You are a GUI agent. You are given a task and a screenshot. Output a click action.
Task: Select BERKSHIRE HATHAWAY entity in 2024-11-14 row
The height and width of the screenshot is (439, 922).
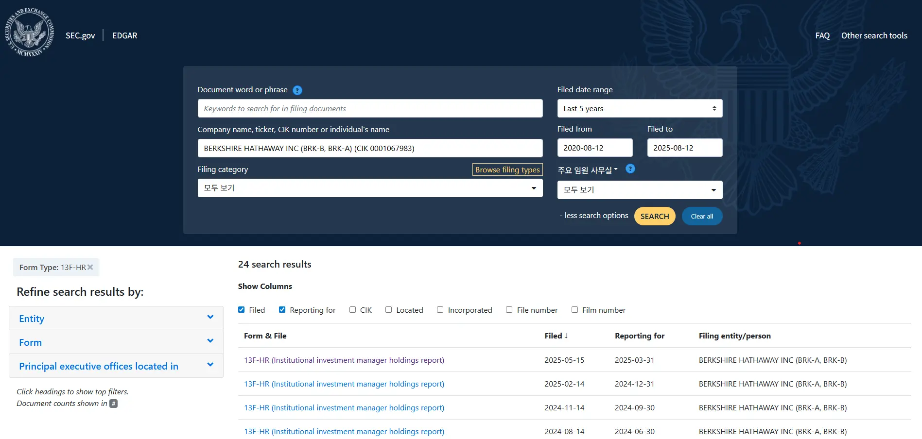(x=773, y=408)
